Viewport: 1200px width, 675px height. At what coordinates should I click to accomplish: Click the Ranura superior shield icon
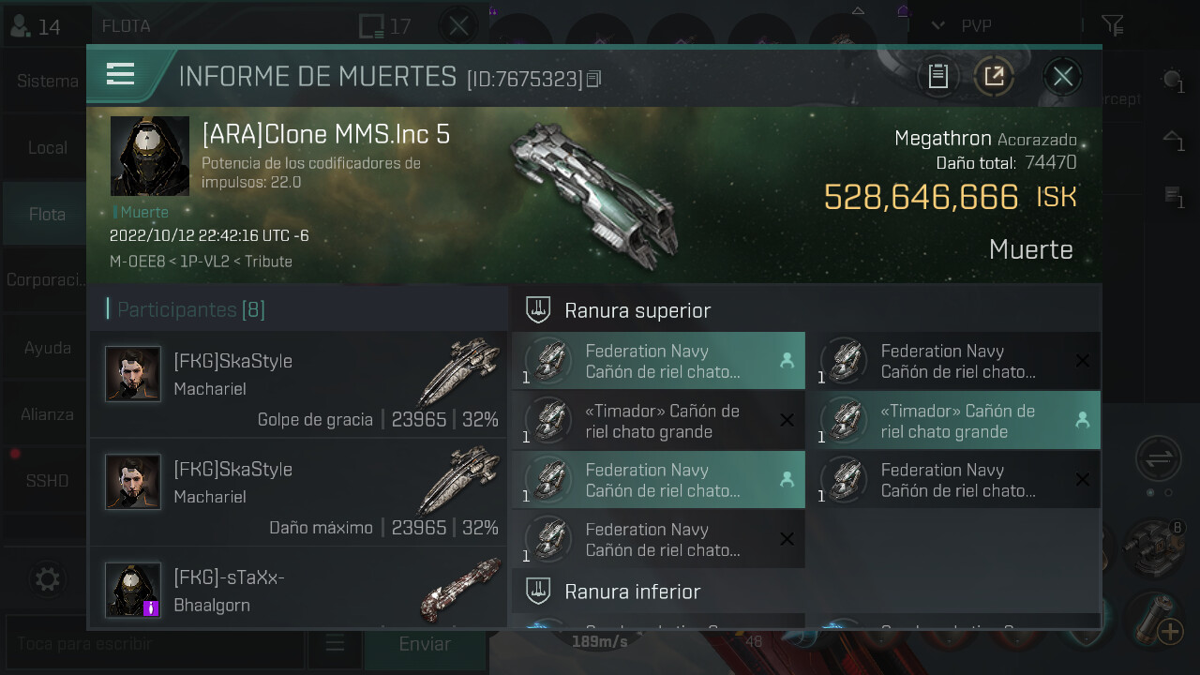[x=537, y=309]
